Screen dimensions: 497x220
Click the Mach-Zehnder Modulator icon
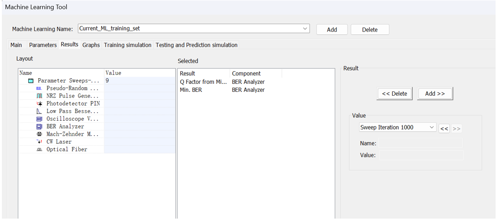(39, 134)
